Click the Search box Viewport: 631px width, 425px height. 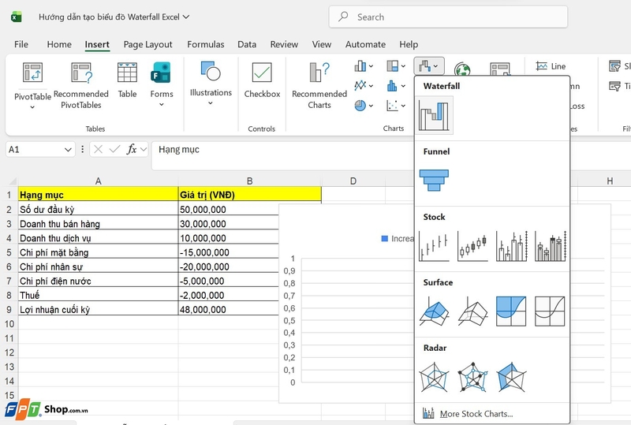tap(448, 17)
